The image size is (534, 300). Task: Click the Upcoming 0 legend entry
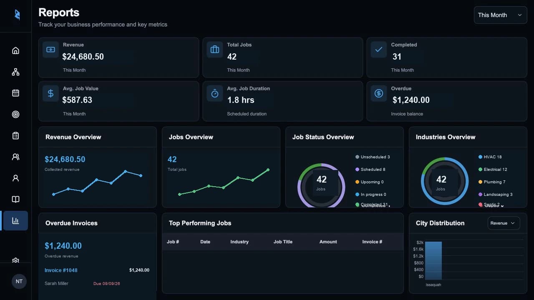click(370, 182)
